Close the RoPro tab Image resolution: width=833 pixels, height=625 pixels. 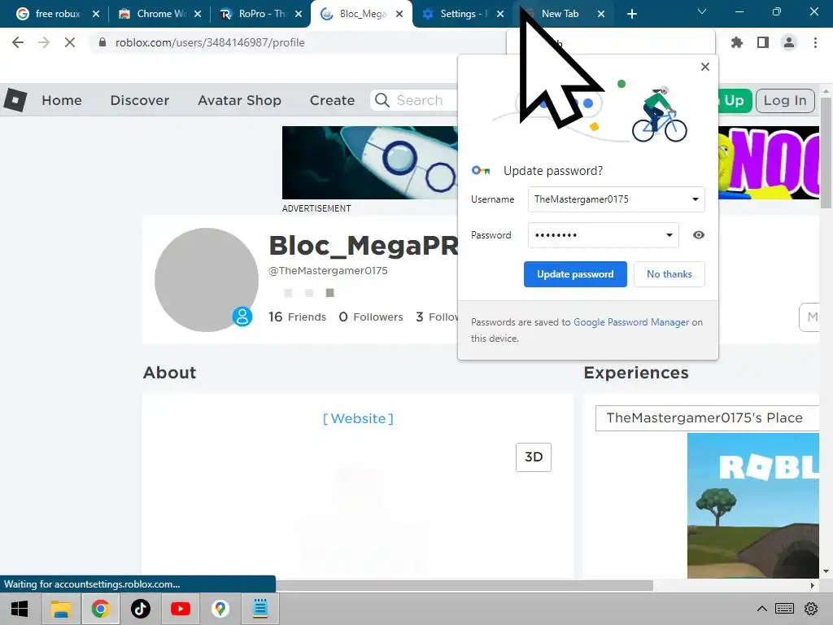[x=299, y=14]
